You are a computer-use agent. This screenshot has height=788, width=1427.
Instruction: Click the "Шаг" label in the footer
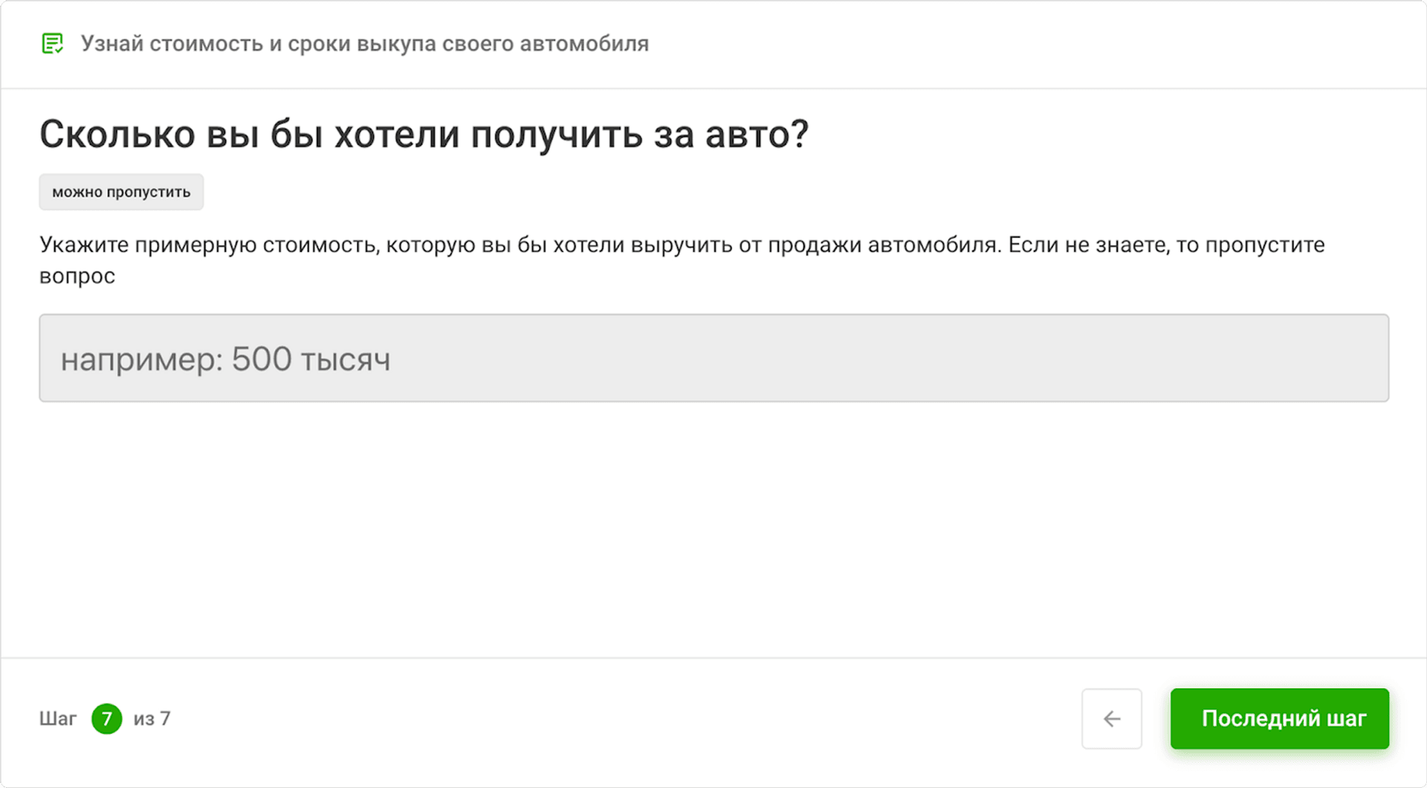[x=58, y=719]
